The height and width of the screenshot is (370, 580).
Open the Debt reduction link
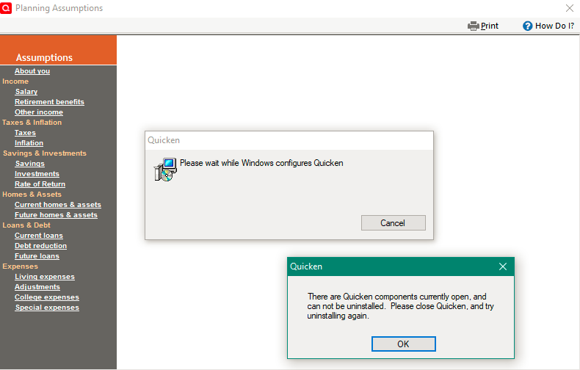click(40, 246)
